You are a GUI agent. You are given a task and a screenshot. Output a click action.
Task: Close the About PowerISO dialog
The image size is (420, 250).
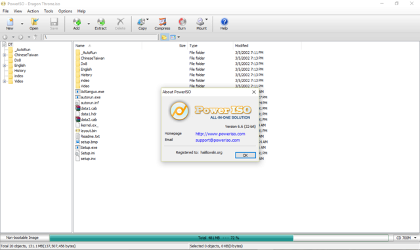click(x=254, y=92)
